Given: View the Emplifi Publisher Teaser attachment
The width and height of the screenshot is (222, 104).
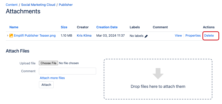Looking at the screenshot, I should coord(178,36).
